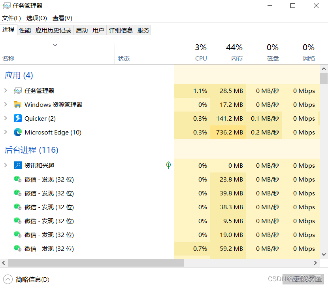Sort by the 磁盘 column header
The height and width of the screenshot is (286, 328).
click(264, 53)
